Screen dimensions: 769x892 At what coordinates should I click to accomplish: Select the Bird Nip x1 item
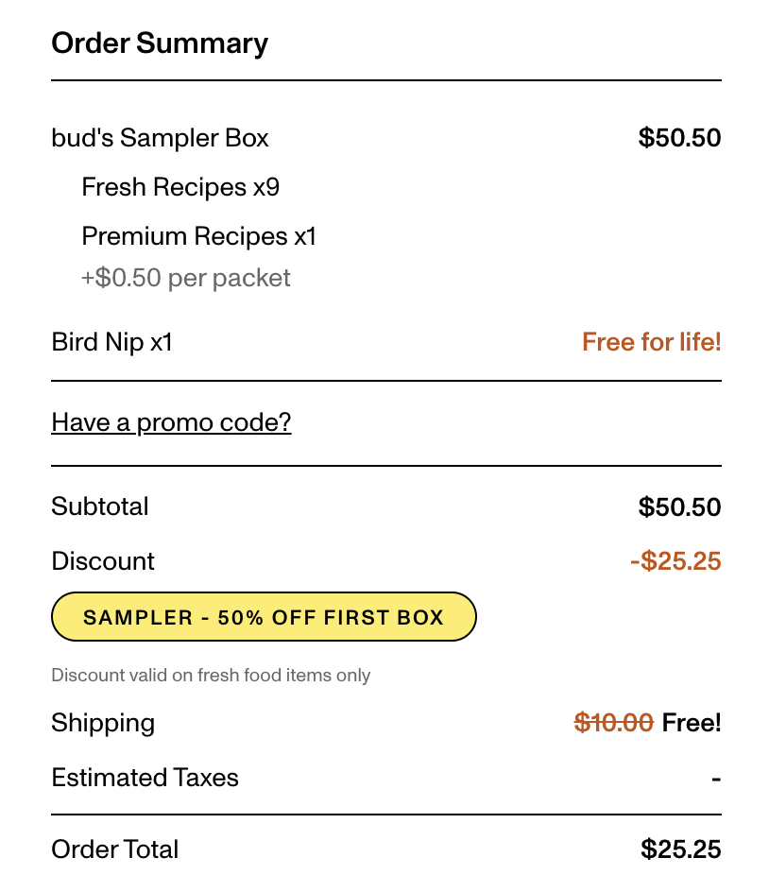click(x=112, y=342)
